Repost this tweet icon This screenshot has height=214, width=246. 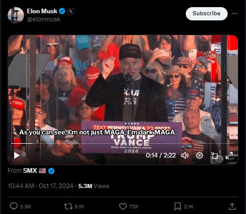click(68, 206)
